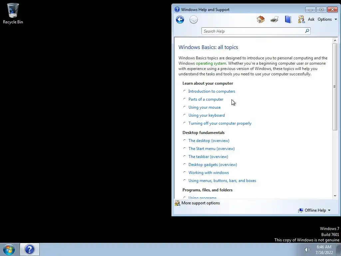This screenshot has width=341, height=256.
Task: Click the volume speaker tray icon
Action: pyautogui.click(x=307, y=250)
